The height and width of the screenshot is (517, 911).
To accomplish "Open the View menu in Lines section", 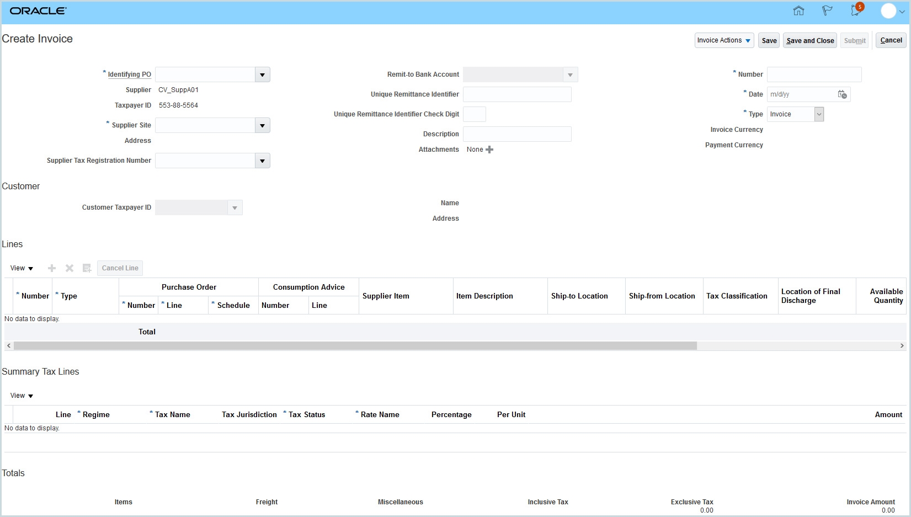I will pyautogui.click(x=22, y=268).
